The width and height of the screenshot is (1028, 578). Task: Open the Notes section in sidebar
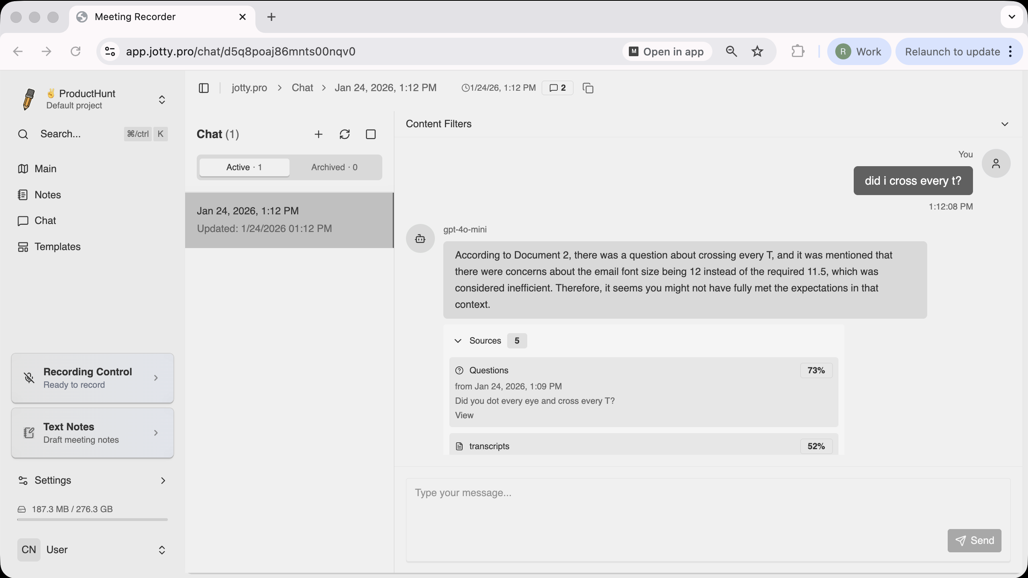(x=47, y=195)
